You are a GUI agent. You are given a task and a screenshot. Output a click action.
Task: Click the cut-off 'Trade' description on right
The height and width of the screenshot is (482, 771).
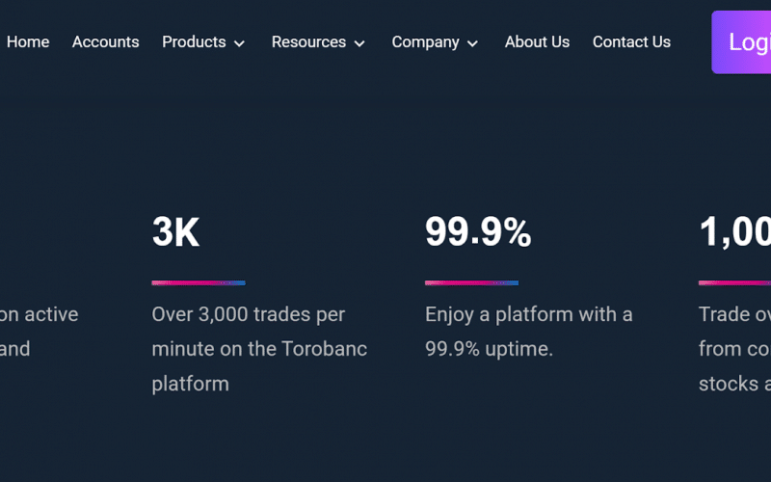(x=734, y=348)
